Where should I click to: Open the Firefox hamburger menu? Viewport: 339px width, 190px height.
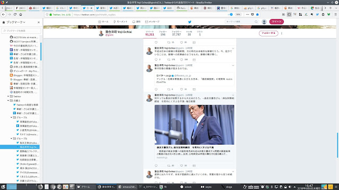coord(335,14)
